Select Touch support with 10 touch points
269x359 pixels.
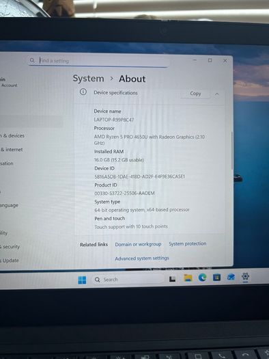tap(131, 226)
